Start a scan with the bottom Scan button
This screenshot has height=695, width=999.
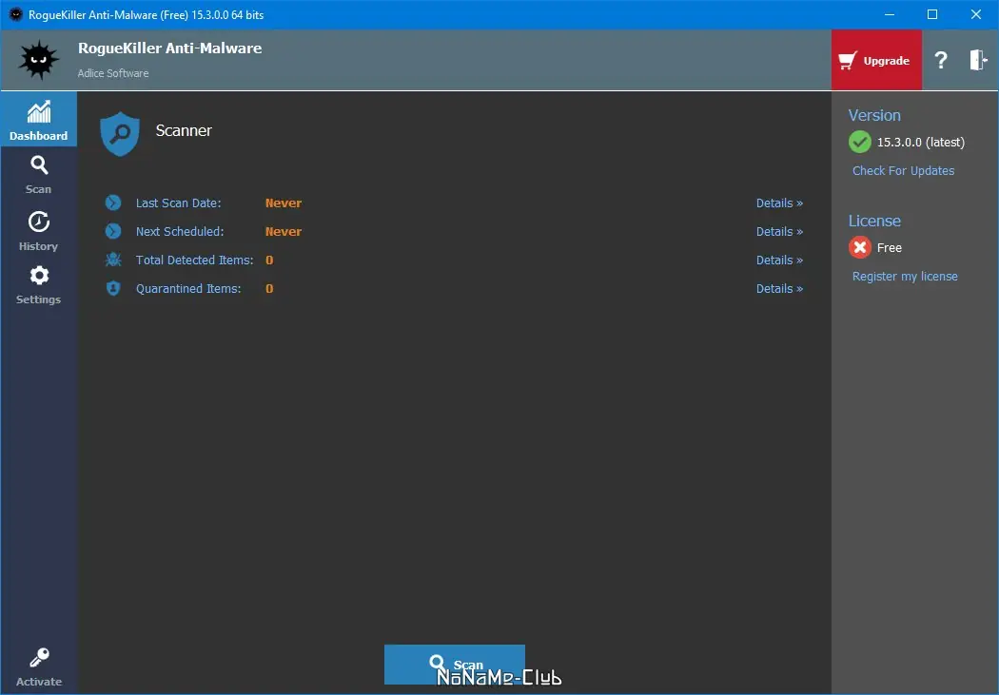[454, 665]
